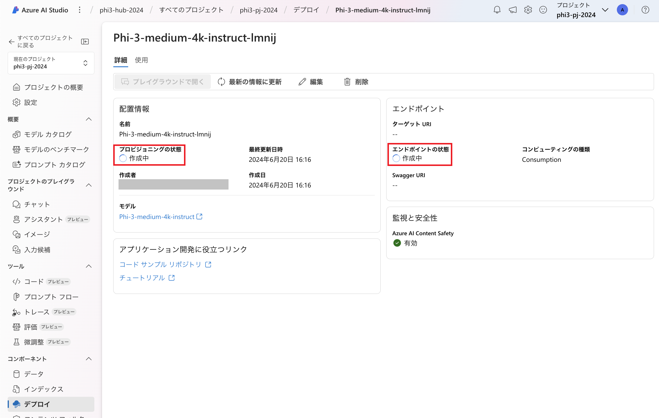659x418 pixels.
Task: Go to すべてのプロジェクト breadcrumb
Action: pyautogui.click(x=191, y=10)
